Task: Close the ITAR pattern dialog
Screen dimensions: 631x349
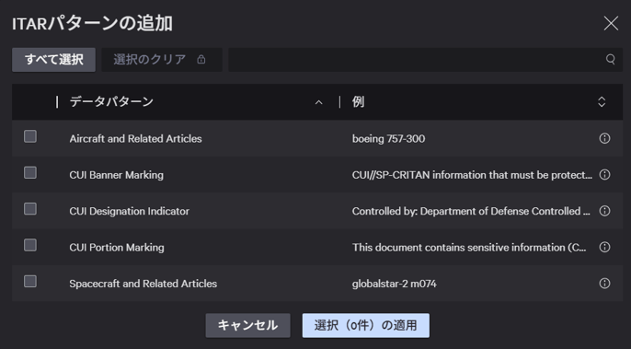Action: coord(611,23)
